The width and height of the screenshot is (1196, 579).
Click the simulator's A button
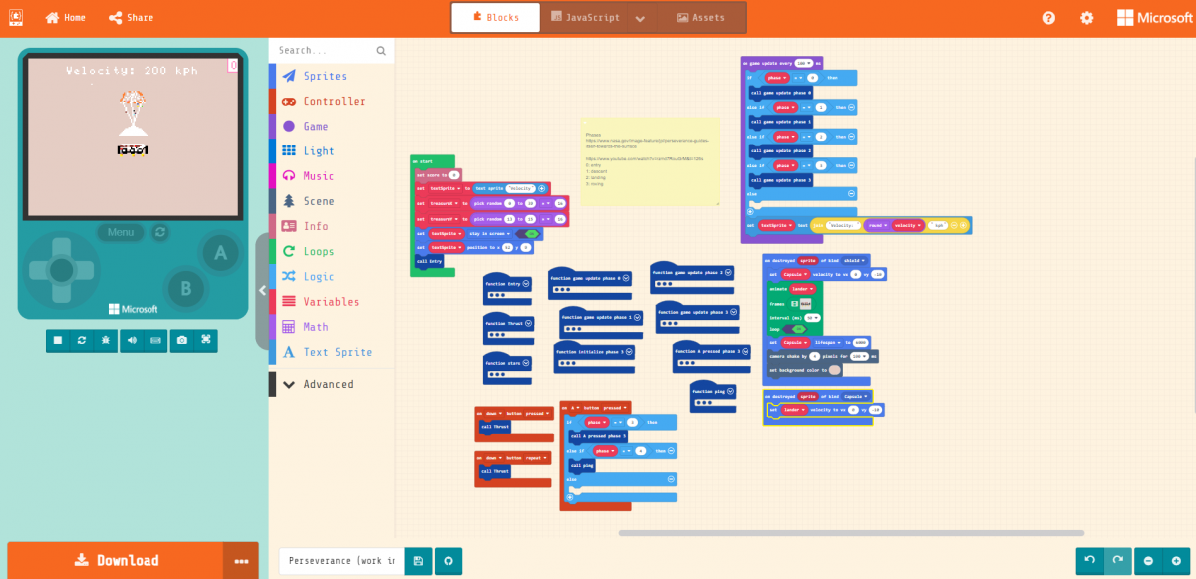pyautogui.click(x=221, y=253)
